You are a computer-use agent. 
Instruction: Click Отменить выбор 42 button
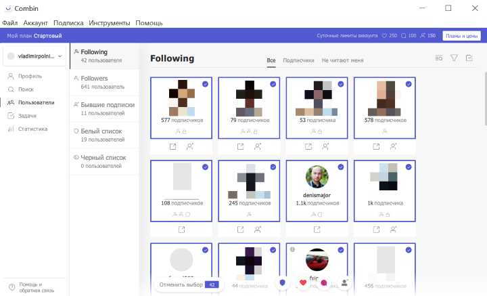[x=189, y=284]
